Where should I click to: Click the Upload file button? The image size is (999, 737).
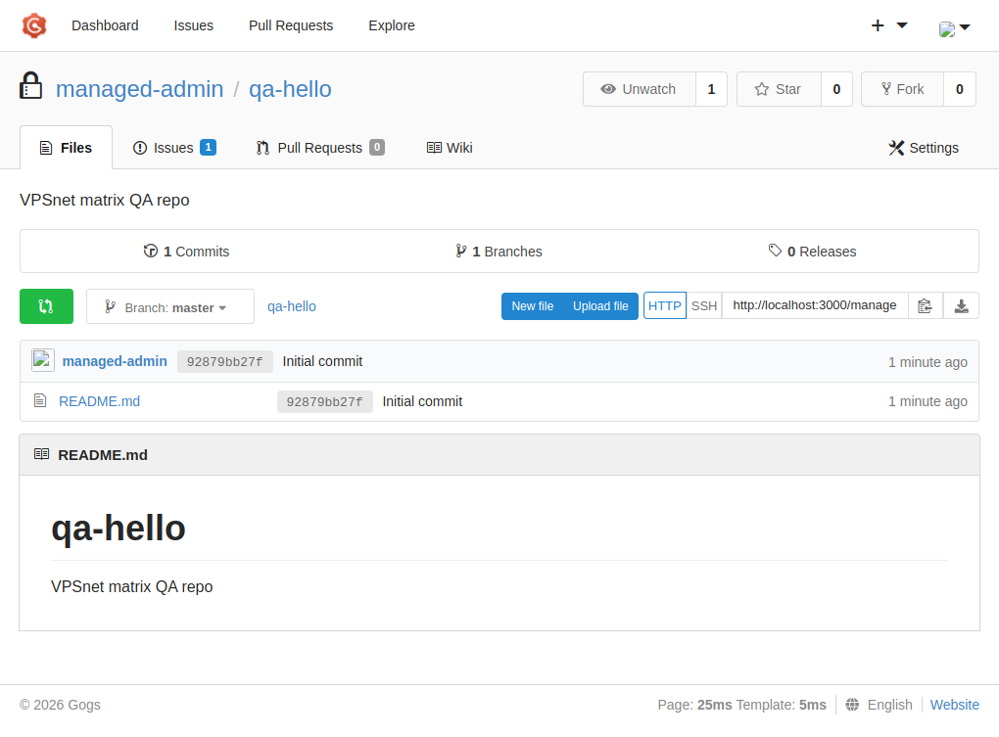pyautogui.click(x=600, y=306)
